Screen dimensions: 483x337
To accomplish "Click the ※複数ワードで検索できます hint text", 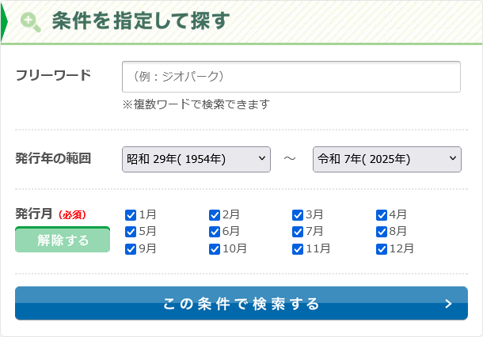I will click(196, 104).
